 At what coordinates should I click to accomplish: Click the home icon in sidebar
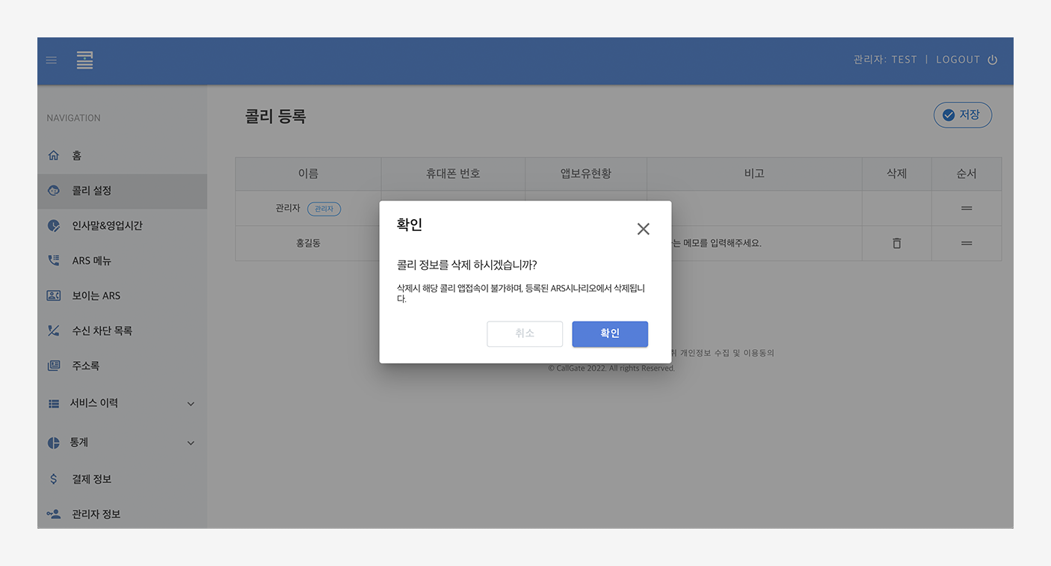click(x=54, y=156)
